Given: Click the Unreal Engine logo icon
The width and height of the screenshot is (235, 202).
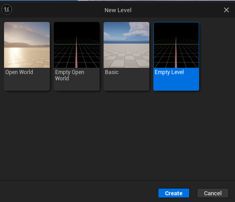Looking at the screenshot, I should tap(7, 9).
